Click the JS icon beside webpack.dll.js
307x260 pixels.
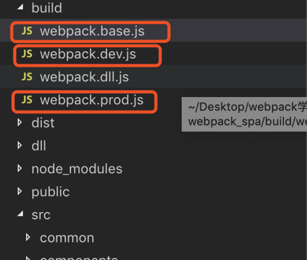(27, 76)
